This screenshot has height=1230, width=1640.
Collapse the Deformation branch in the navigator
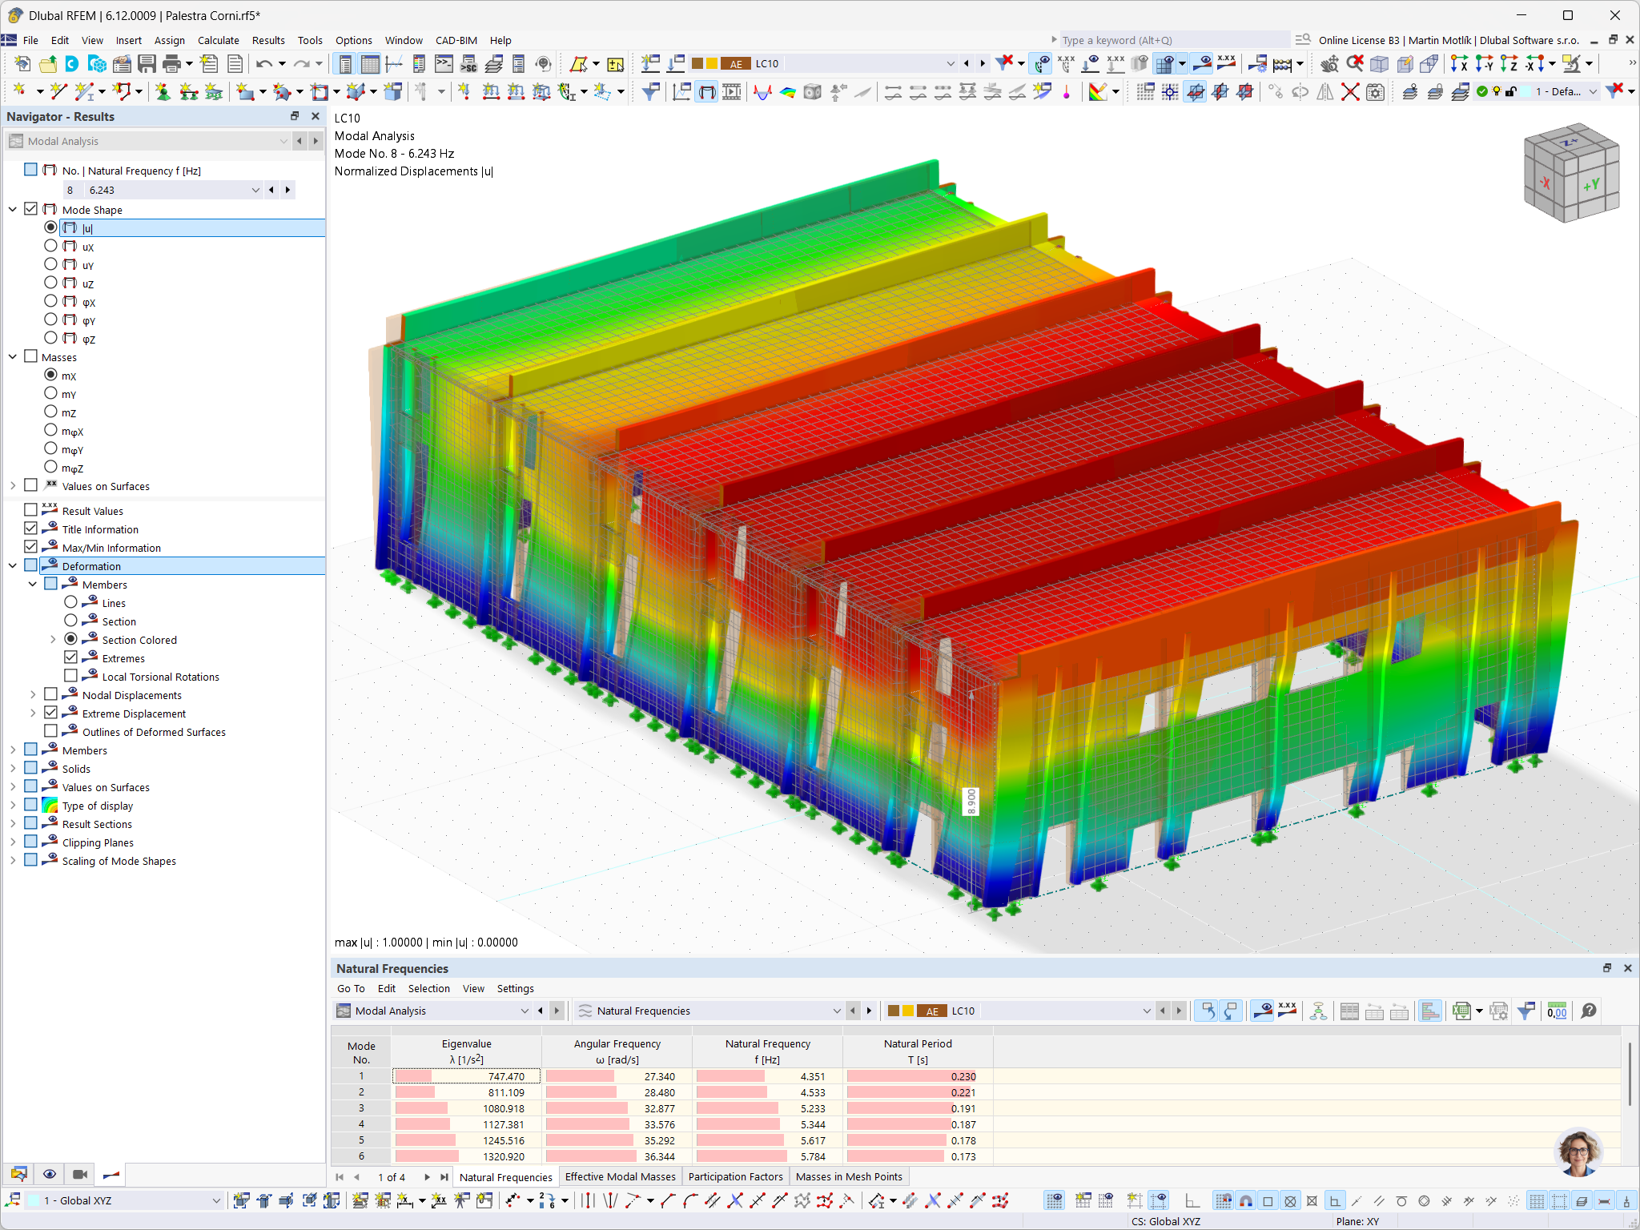click(x=12, y=565)
